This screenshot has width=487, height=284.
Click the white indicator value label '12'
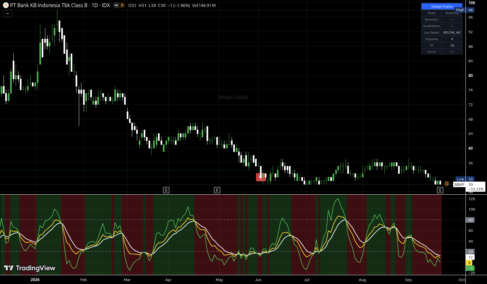[x=470, y=257]
